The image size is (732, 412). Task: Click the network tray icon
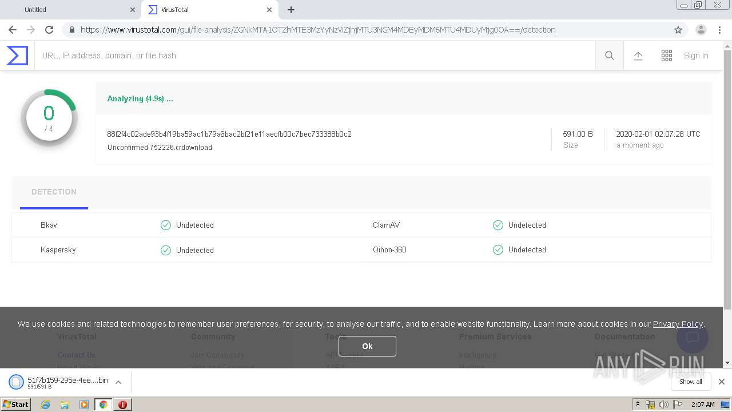(x=650, y=405)
